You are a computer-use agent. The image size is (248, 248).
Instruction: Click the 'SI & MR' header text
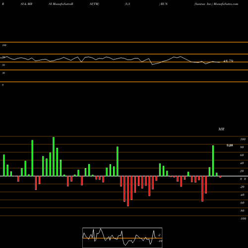coord(26,4)
